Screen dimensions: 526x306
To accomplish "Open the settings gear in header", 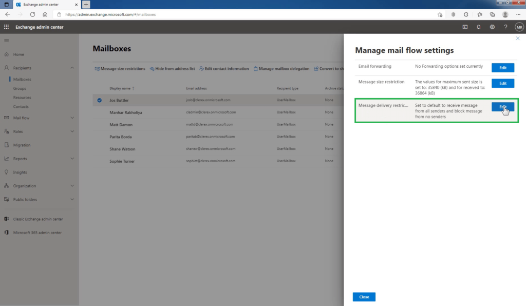I will click(492, 27).
